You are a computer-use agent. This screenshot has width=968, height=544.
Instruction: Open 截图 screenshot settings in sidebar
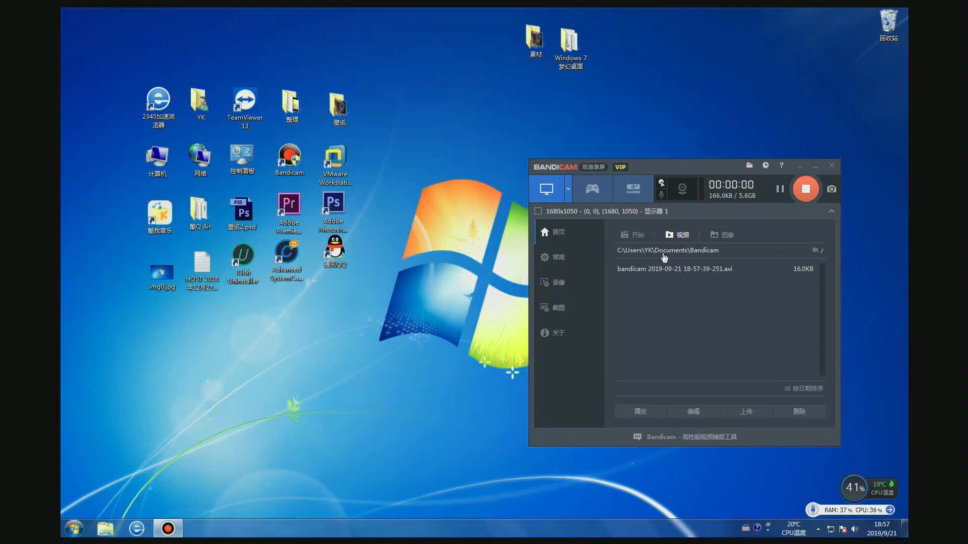tap(553, 307)
